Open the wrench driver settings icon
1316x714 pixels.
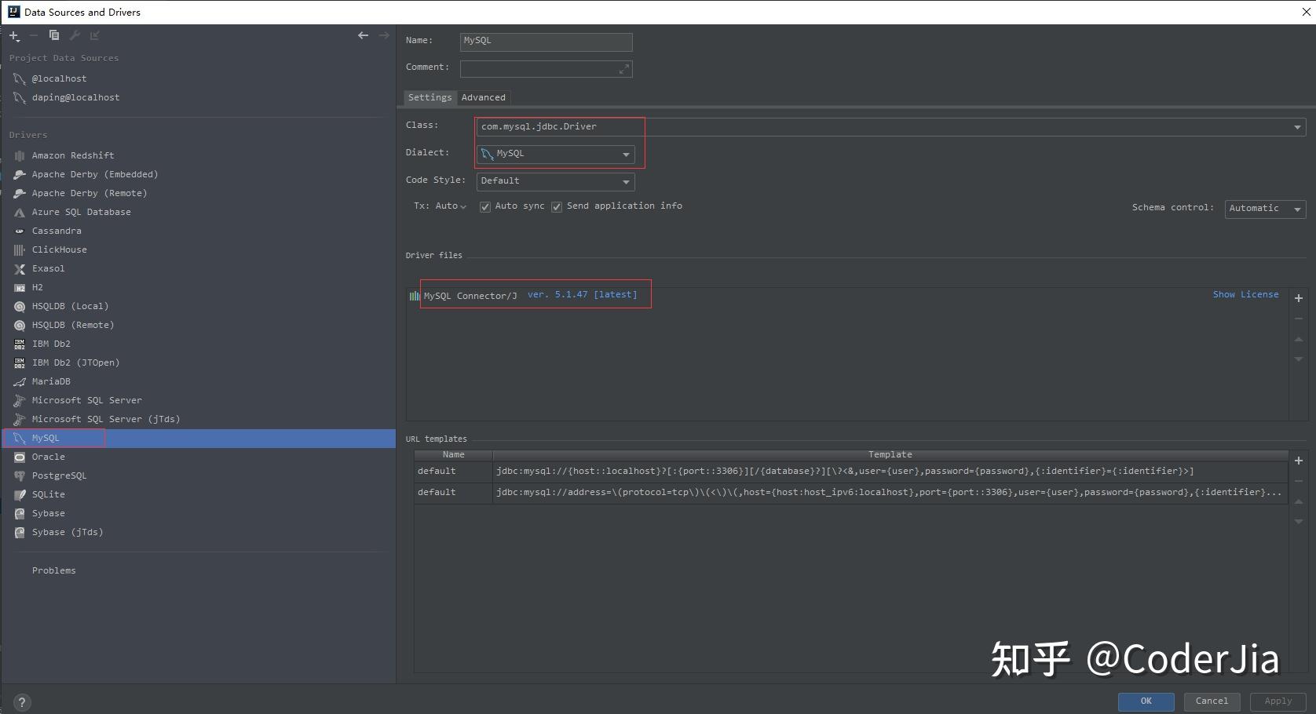point(75,35)
